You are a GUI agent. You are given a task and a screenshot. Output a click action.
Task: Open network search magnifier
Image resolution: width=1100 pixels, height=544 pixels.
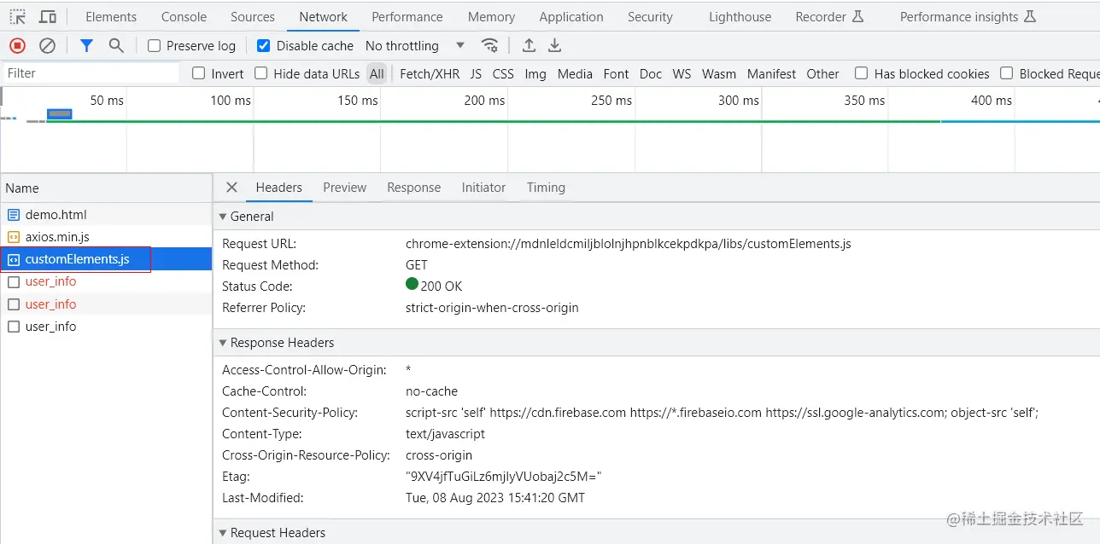click(116, 46)
